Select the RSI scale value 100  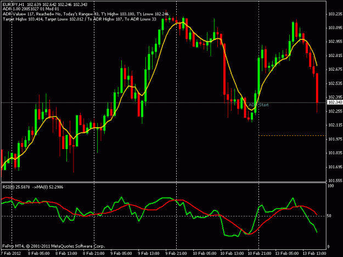click(x=330, y=186)
